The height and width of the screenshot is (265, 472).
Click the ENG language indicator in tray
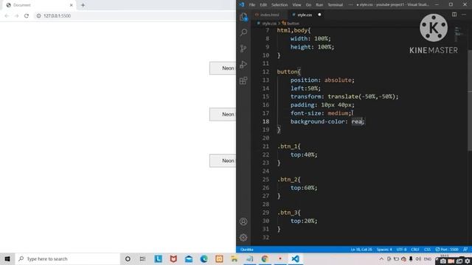coord(428,259)
